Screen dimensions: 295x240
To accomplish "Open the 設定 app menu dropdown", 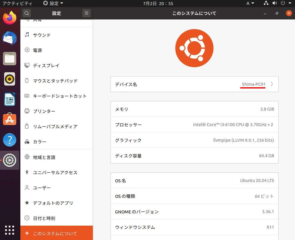I will pos(53,3).
